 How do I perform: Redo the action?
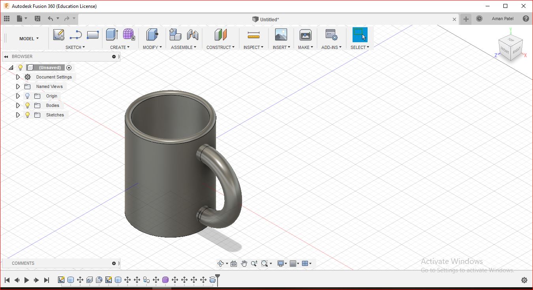point(67,19)
